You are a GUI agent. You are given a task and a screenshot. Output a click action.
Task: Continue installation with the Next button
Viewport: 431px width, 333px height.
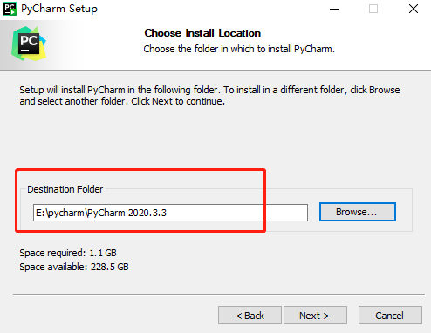click(315, 315)
